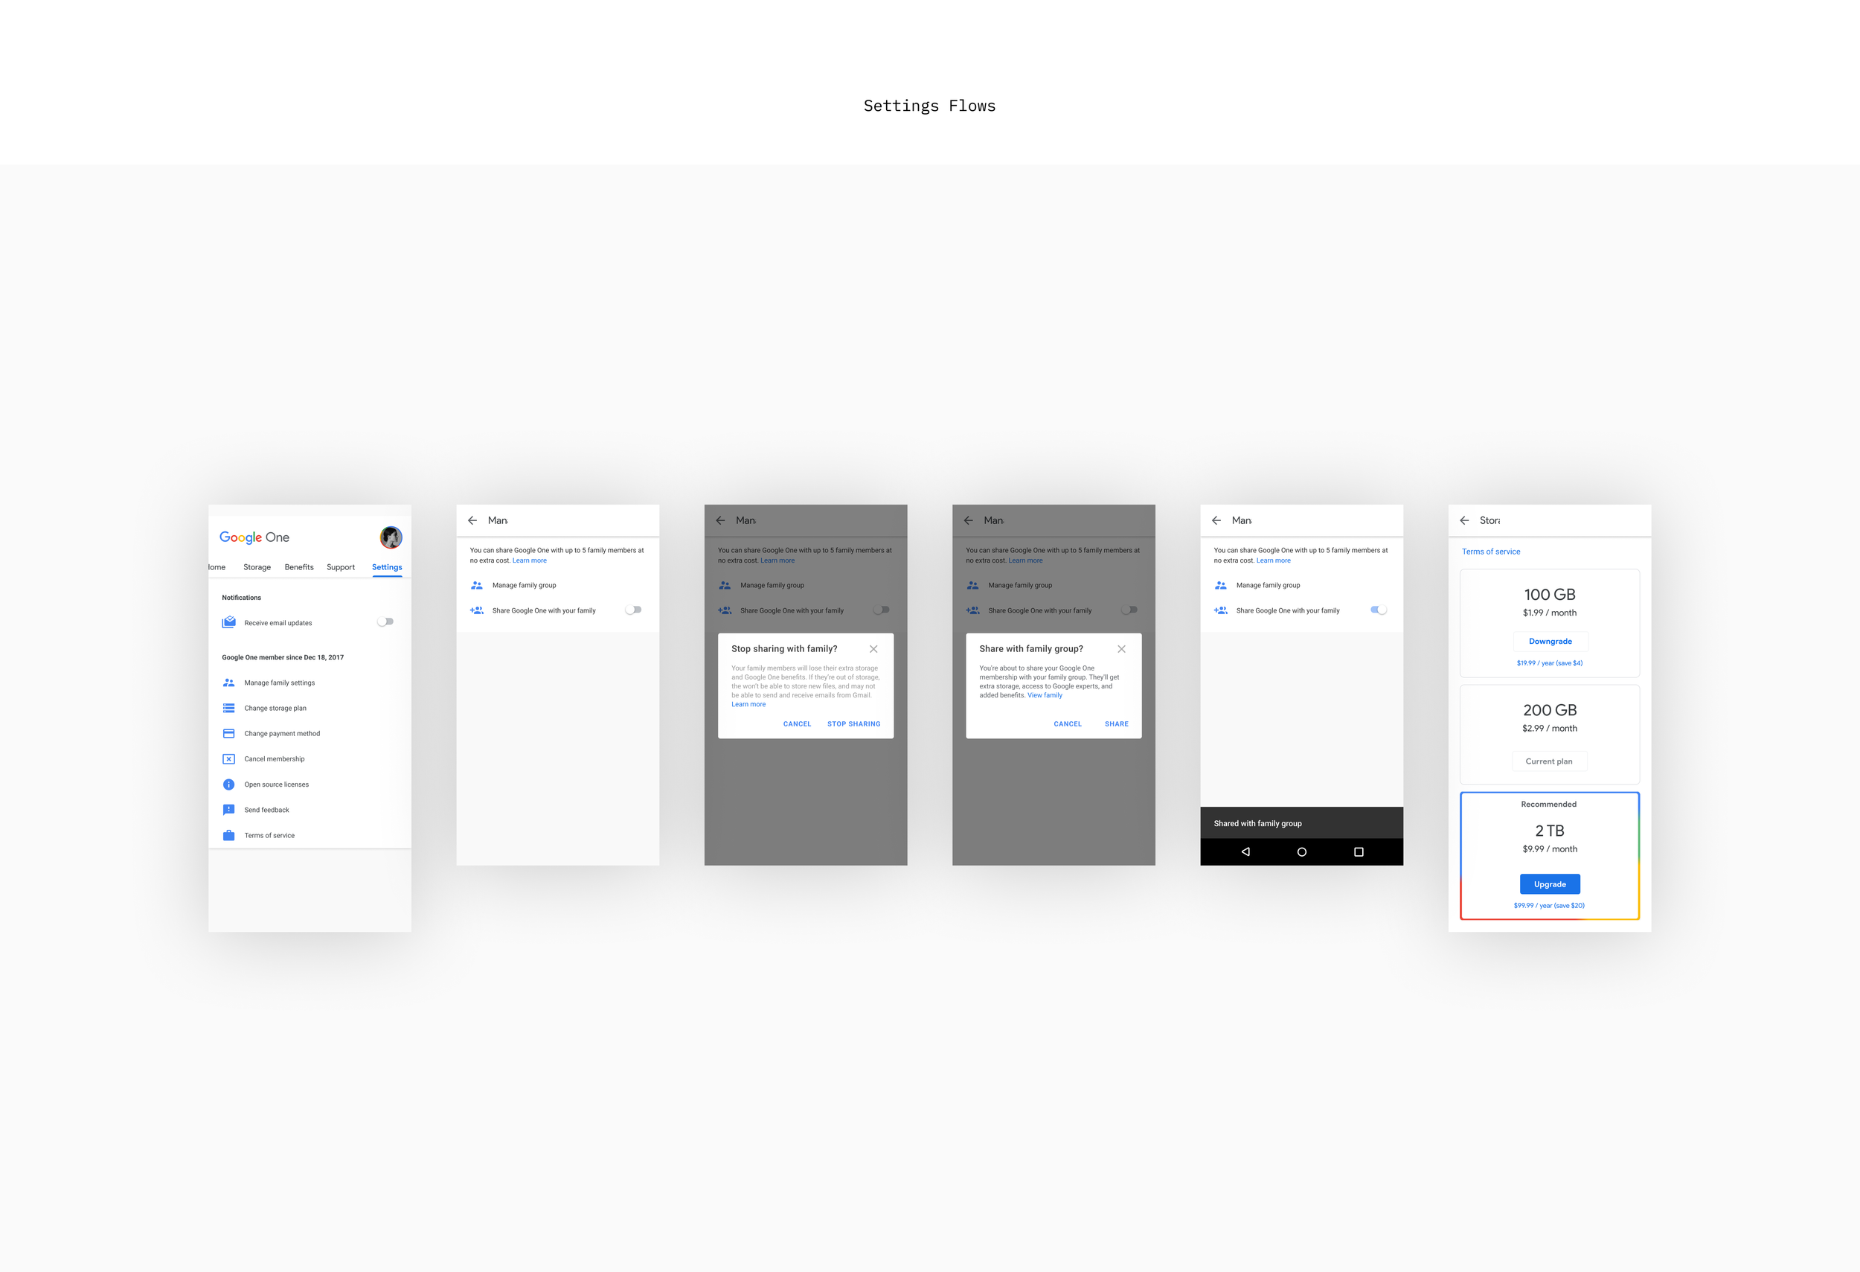Enable Share Google One with family on white screen
This screenshot has width=1860, height=1272.
[x=633, y=610]
